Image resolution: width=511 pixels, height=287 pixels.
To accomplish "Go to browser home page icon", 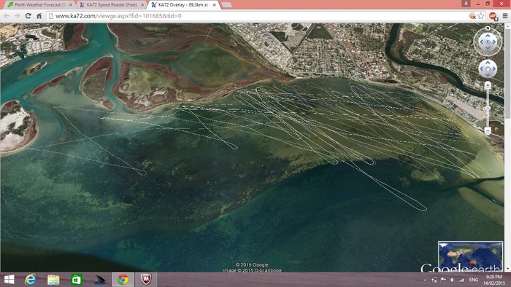I will pos(39,15).
